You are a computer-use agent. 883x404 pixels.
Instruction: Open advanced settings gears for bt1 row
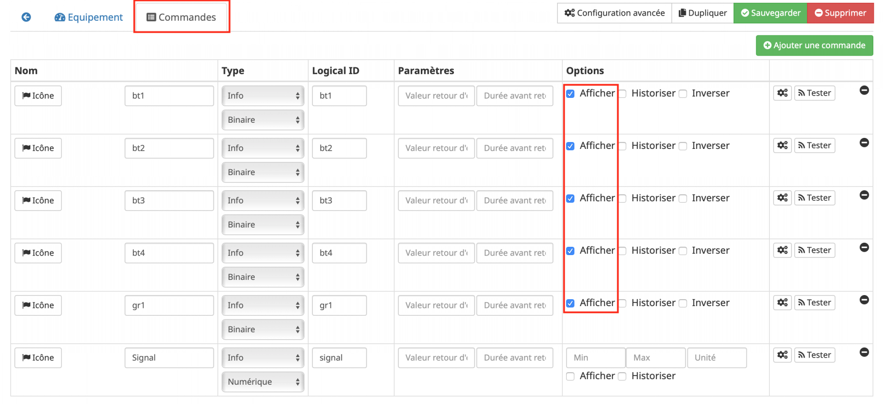pos(782,93)
